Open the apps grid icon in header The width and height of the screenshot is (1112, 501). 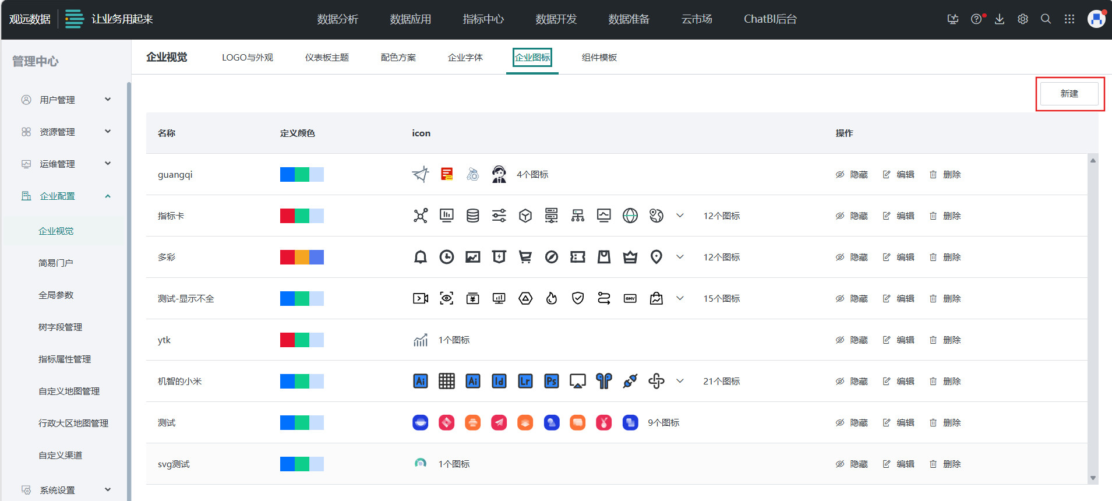coord(1069,19)
